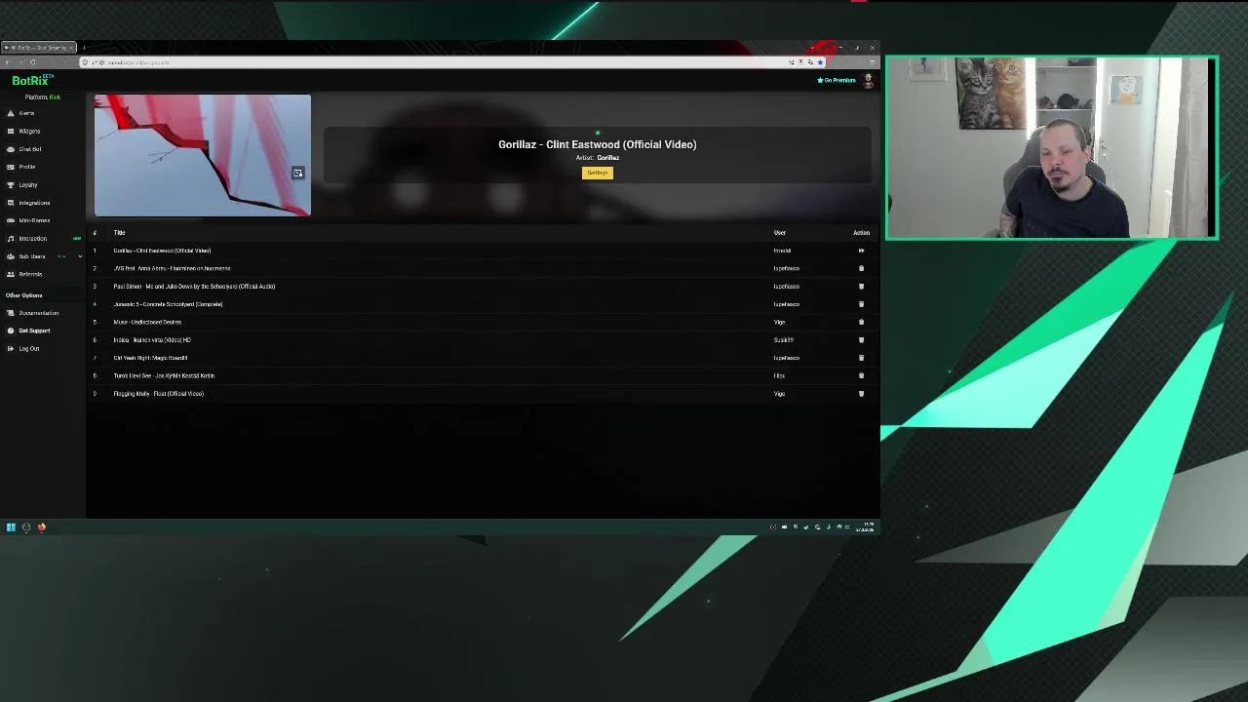
Task: Delete the Muse Undisclosed Desires song
Action: coord(861,322)
